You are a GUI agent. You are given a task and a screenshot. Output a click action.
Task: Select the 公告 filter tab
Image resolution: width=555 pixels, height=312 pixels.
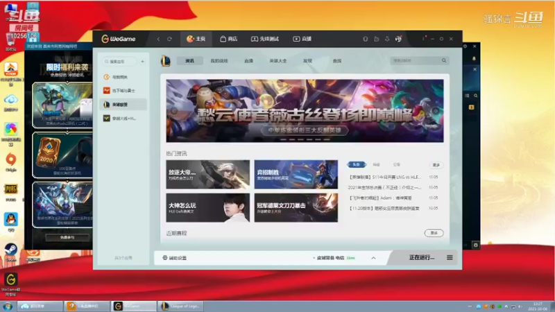tap(396, 164)
